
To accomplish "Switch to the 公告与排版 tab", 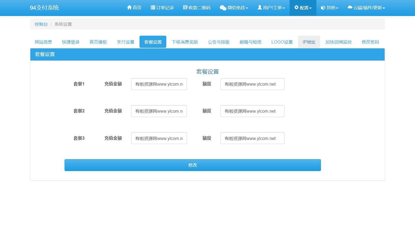I will pos(219,42).
